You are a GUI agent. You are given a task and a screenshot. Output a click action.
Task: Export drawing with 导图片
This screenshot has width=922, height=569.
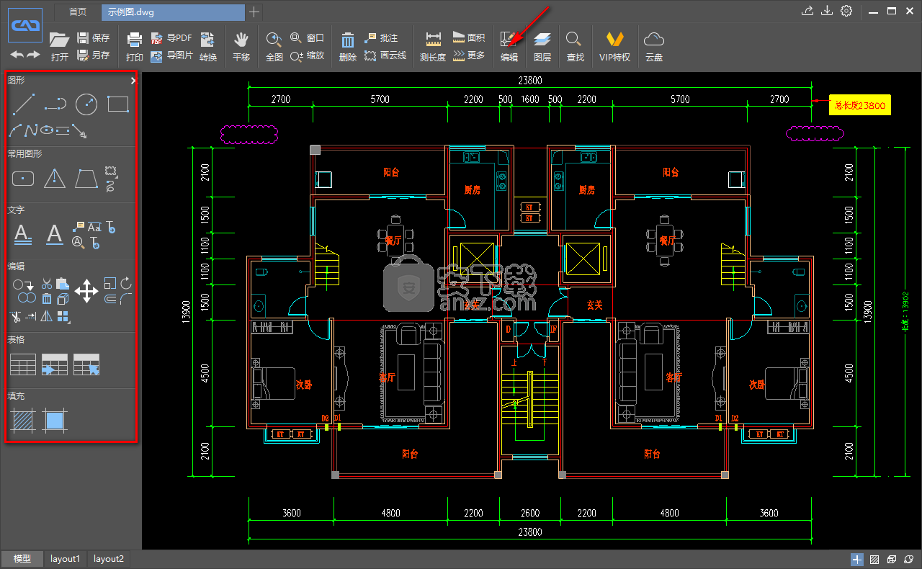171,55
